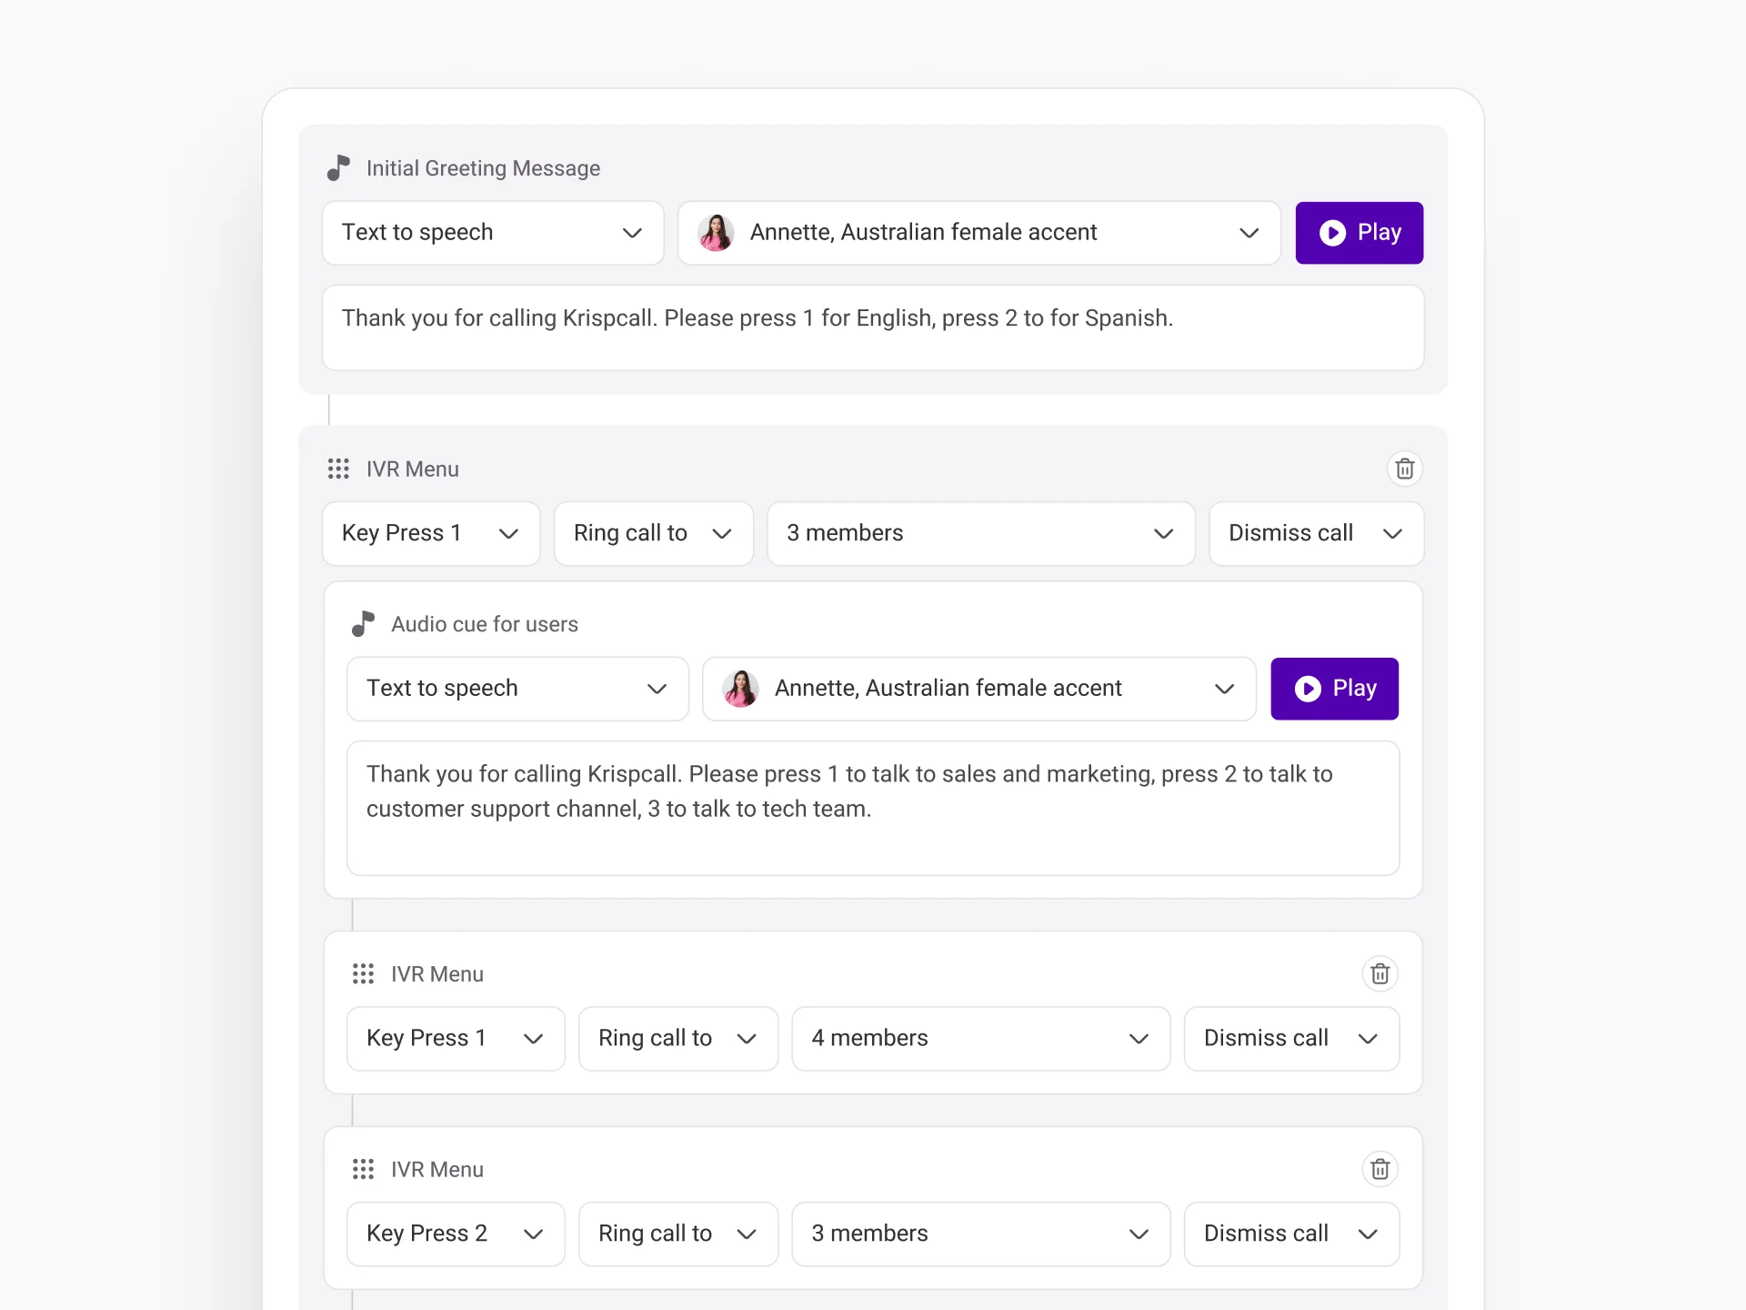Image resolution: width=1746 pixels, height=1310 pixels.
Task: Click the music note icon beside Initial Greeting Message
Action: 338,167
